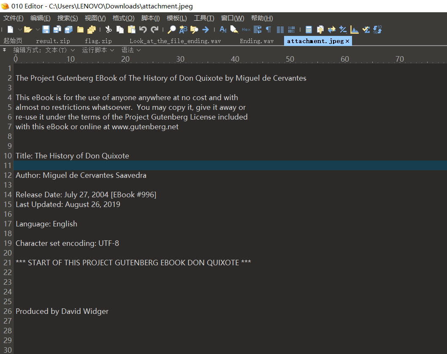Click the line 'Language: English'

click(46, 223)
